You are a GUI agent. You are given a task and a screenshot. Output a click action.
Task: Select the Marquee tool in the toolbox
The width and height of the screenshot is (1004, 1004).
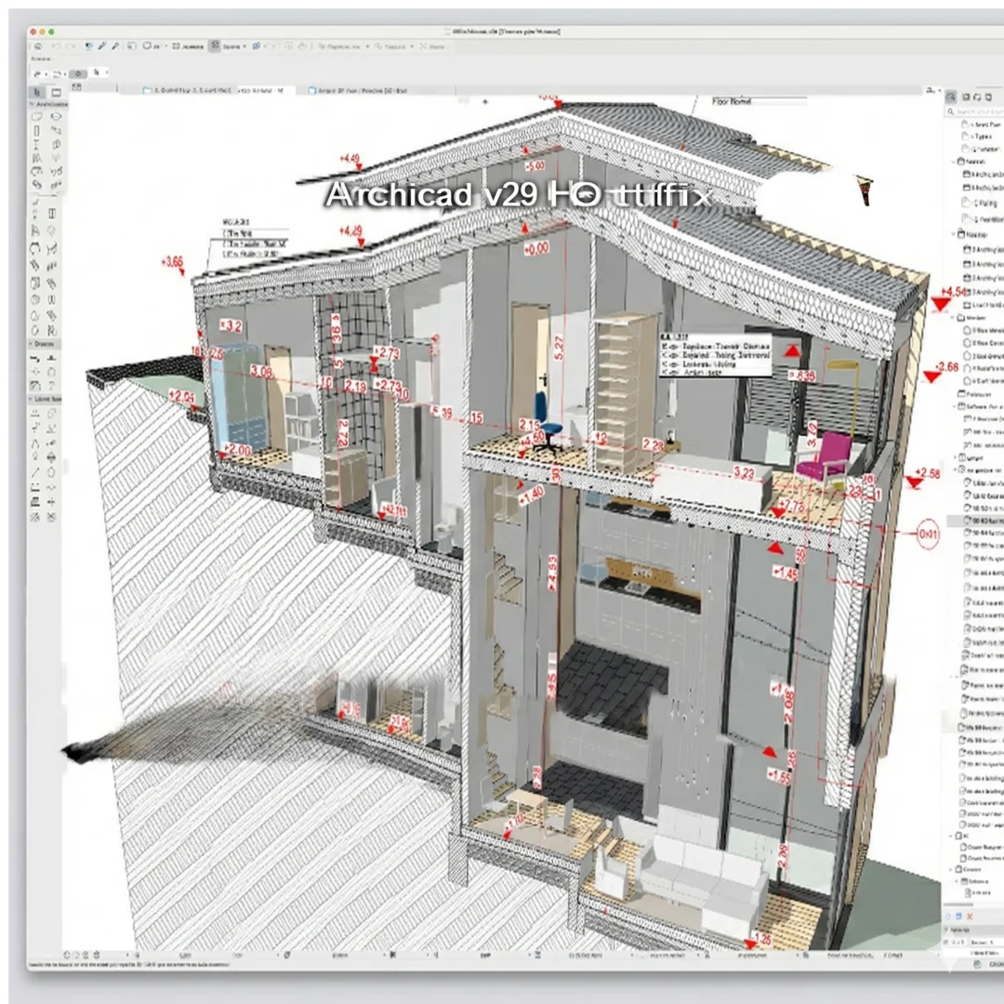coord(56,92)
